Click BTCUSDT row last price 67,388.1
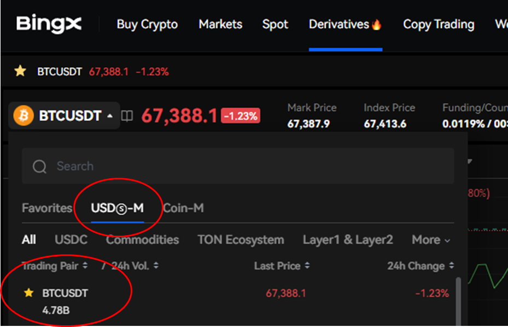Viewport: 508px width, 327px height. [x=286, y=293]
